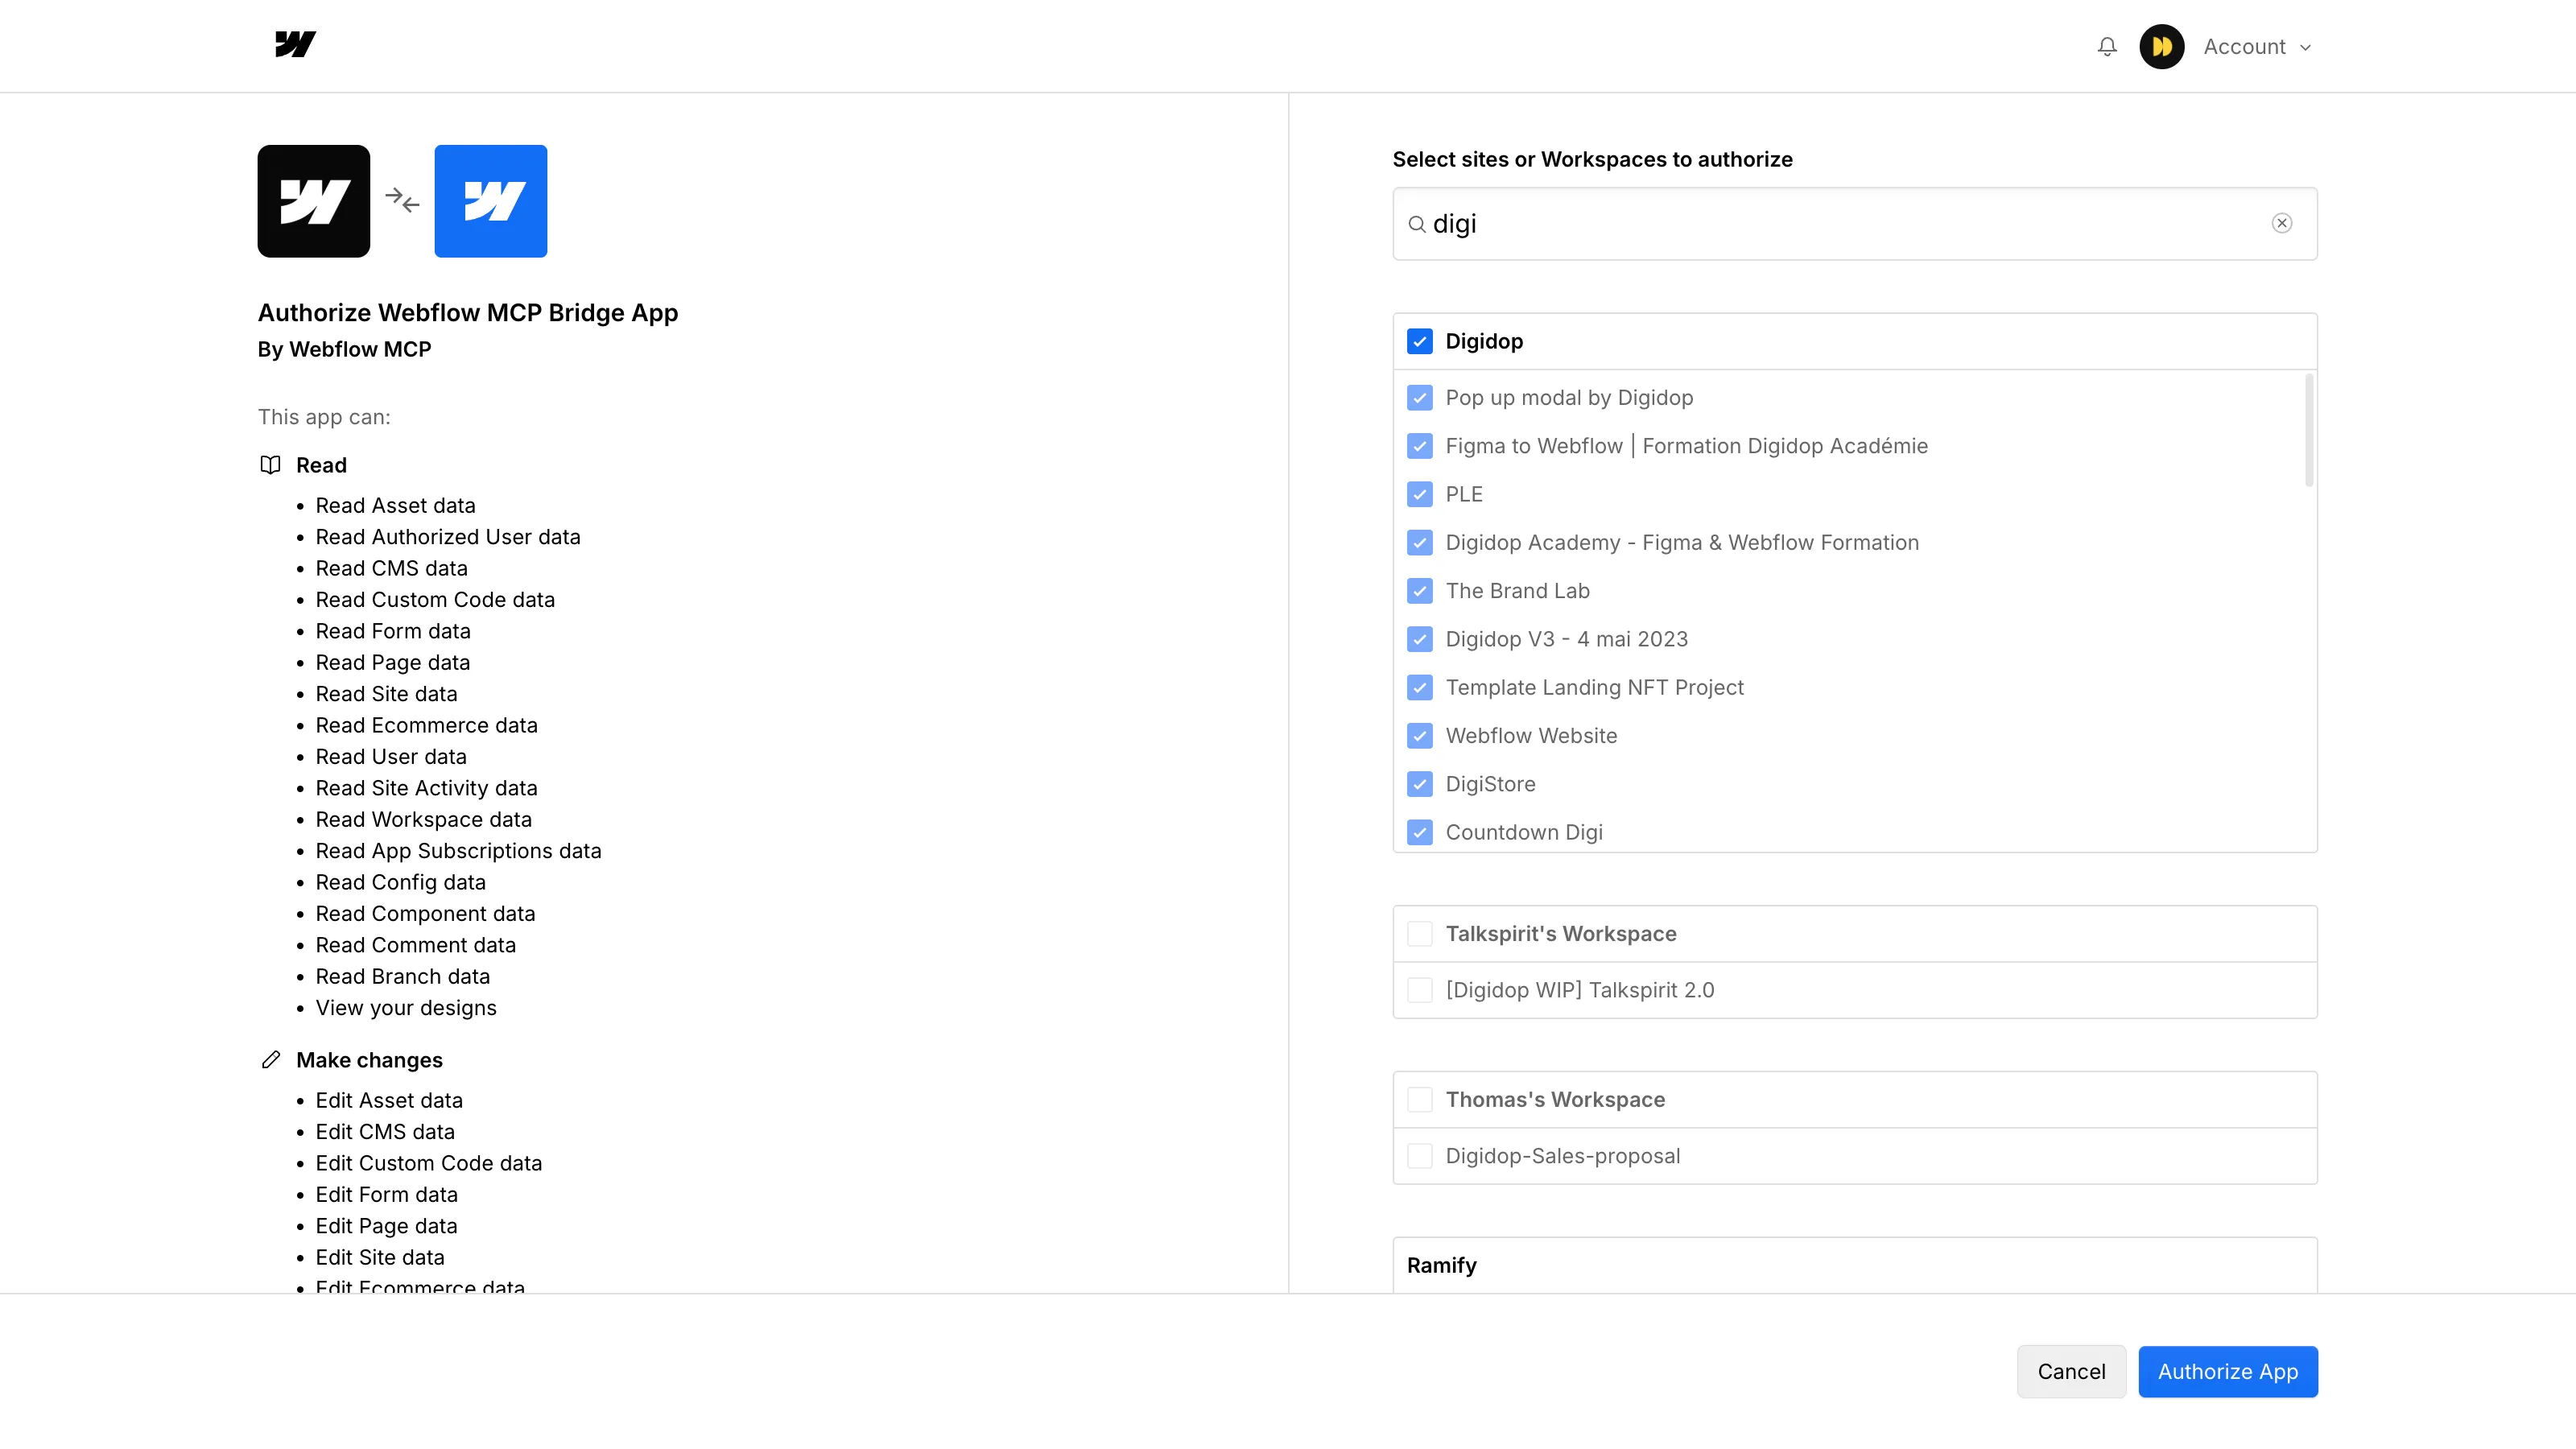Click the yellow account avatar

pos(2162,47)
